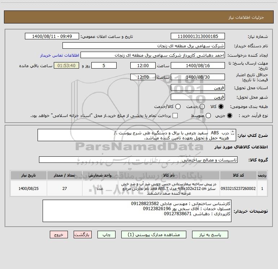The width and height of the screenshot is (278, 269).
Task: Click the goods group field 'تاسیسات و مصالح ساختمانی'
Action: coord(138,160)
